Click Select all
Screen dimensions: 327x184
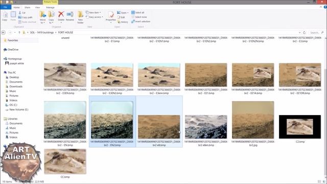click(x=138, y=12)
